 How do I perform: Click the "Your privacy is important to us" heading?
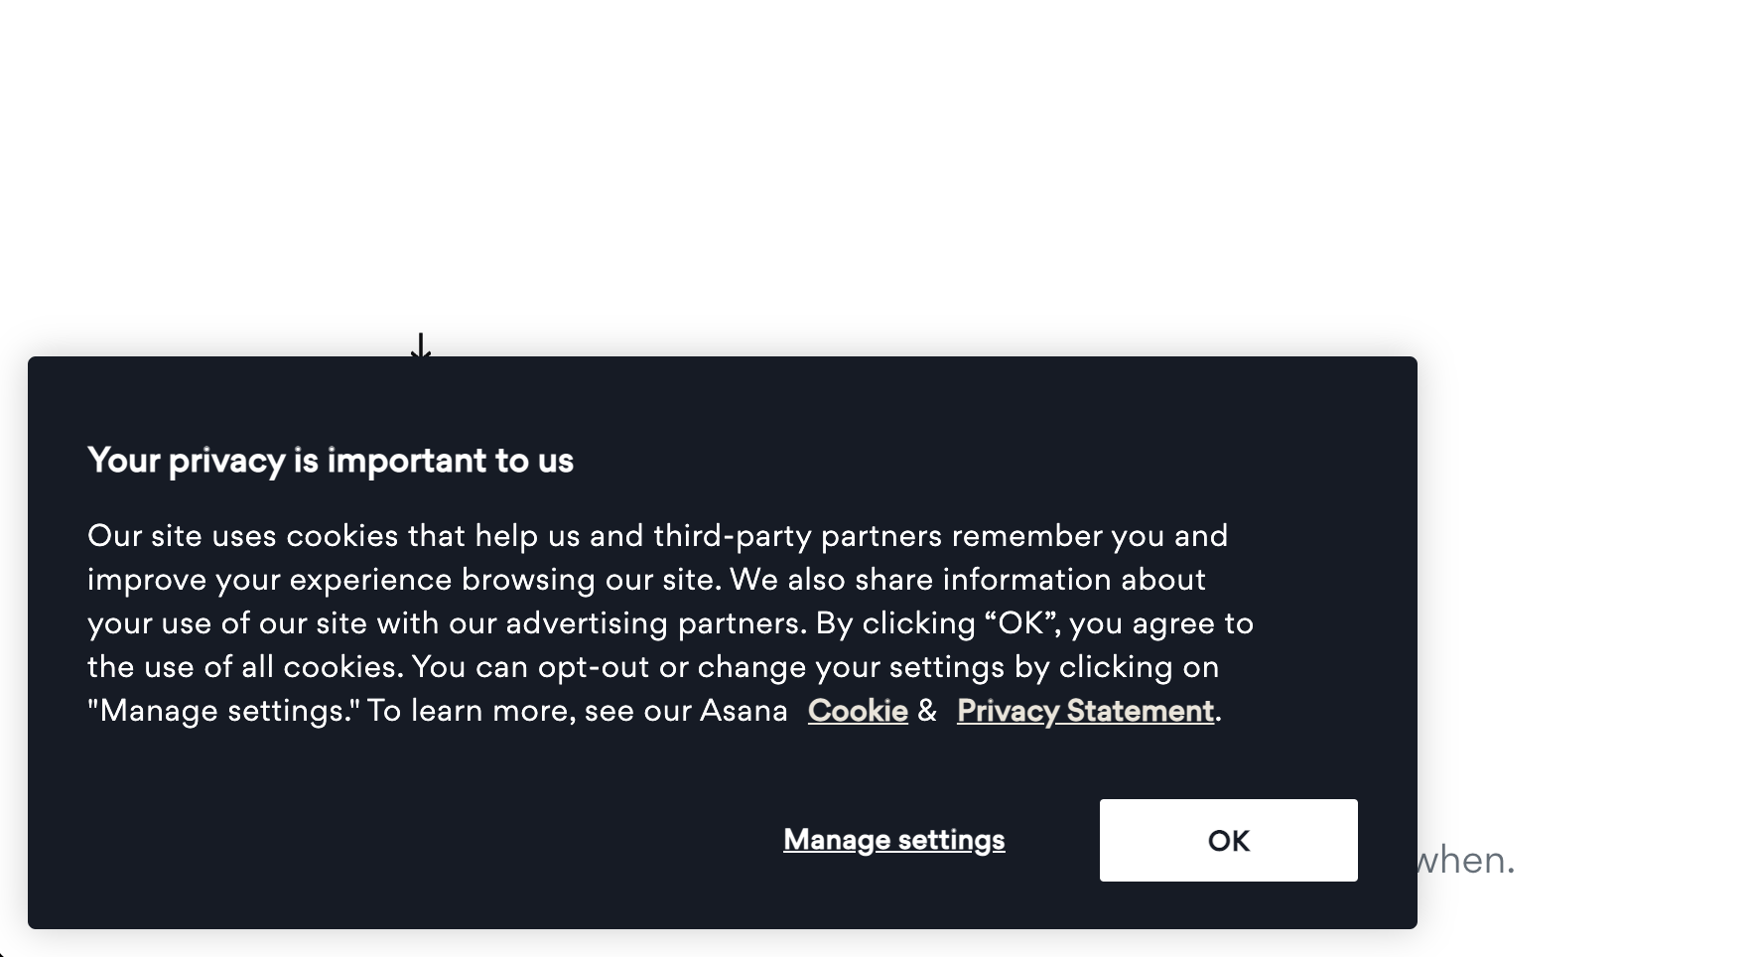[331, 461]
